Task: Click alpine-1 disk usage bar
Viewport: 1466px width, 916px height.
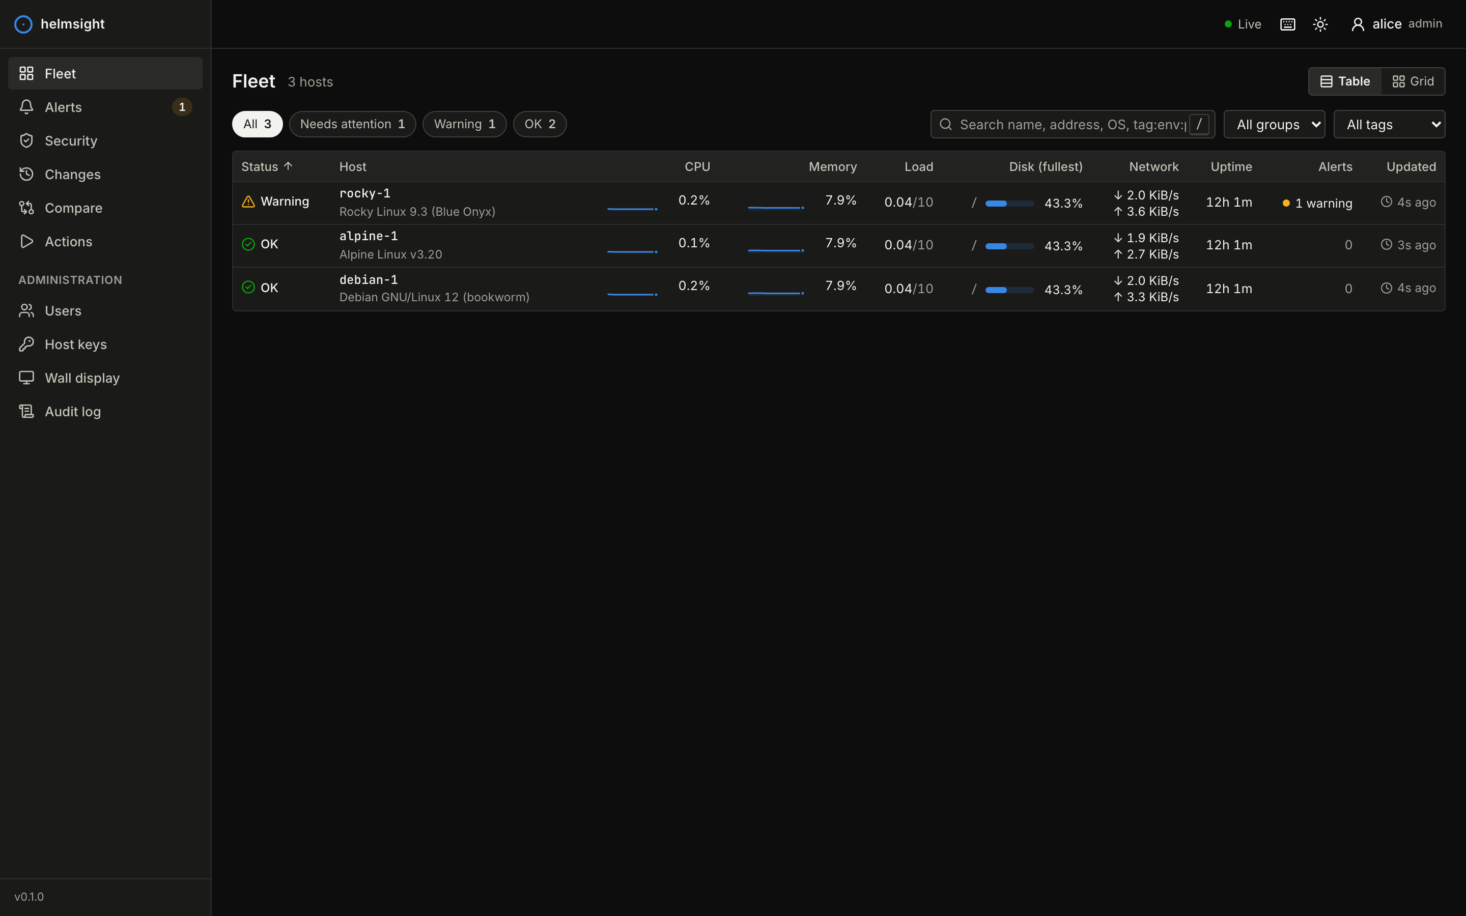Action: pos(1009,246)
